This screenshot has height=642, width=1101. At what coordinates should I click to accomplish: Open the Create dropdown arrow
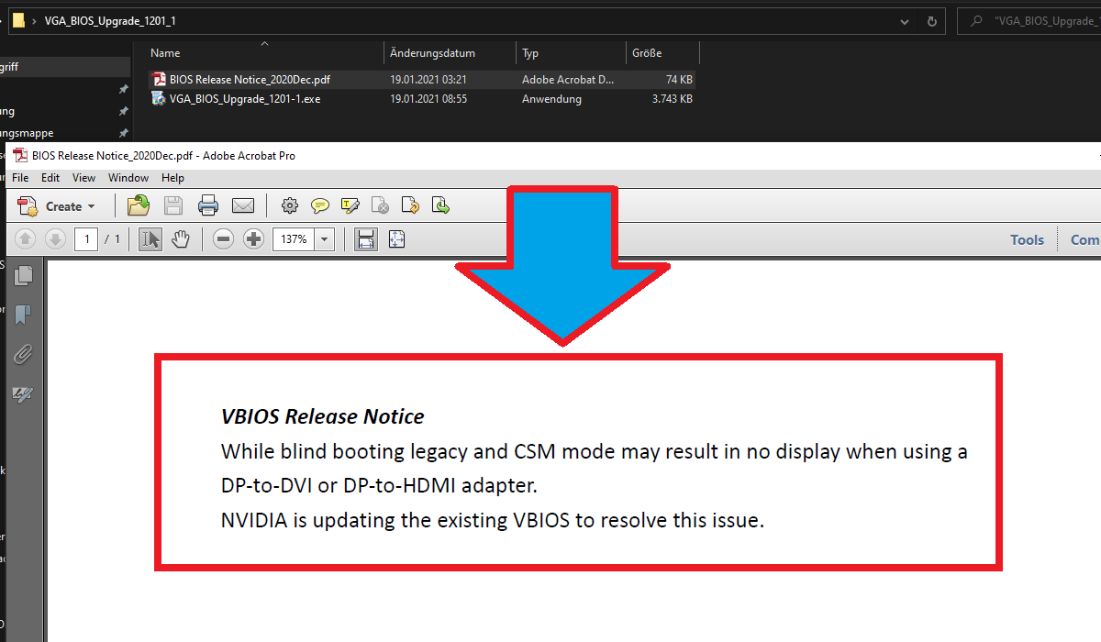pyautogui.click(x=91, y=207)
